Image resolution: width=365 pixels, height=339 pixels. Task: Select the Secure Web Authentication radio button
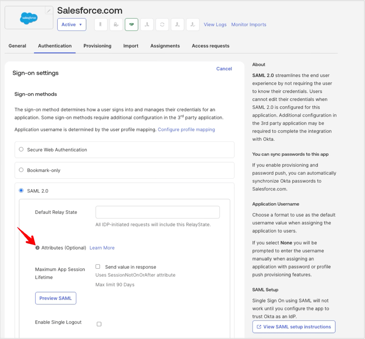(21, 149)
